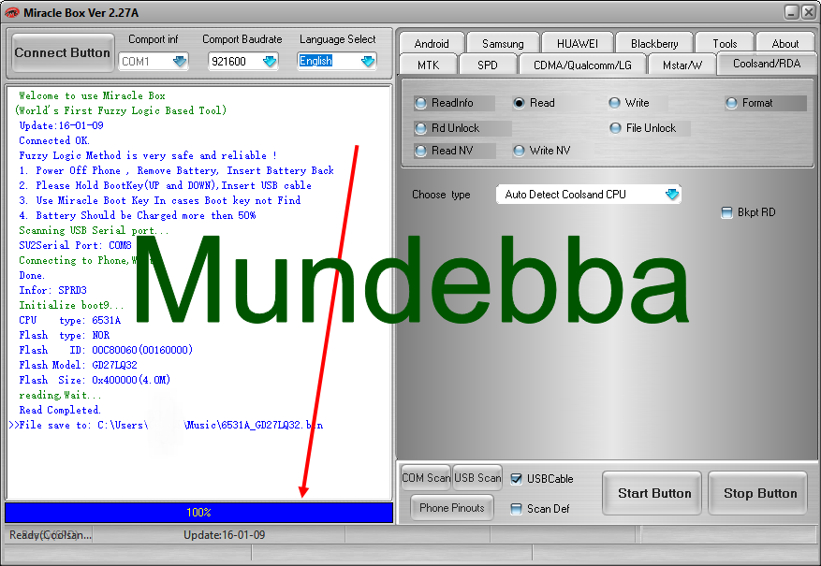Minimize the Miracle Box window
This screenshot has width=821, height=566.
[792, 12]
